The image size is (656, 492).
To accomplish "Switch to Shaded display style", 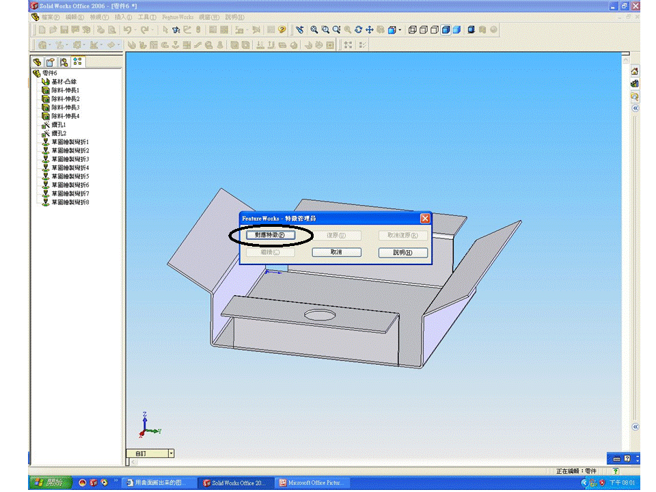I will click(457, 29).
